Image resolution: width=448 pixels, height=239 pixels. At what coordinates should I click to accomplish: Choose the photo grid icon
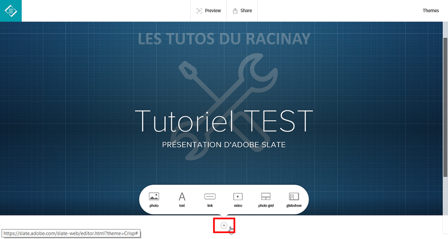[x=266, y=197]
